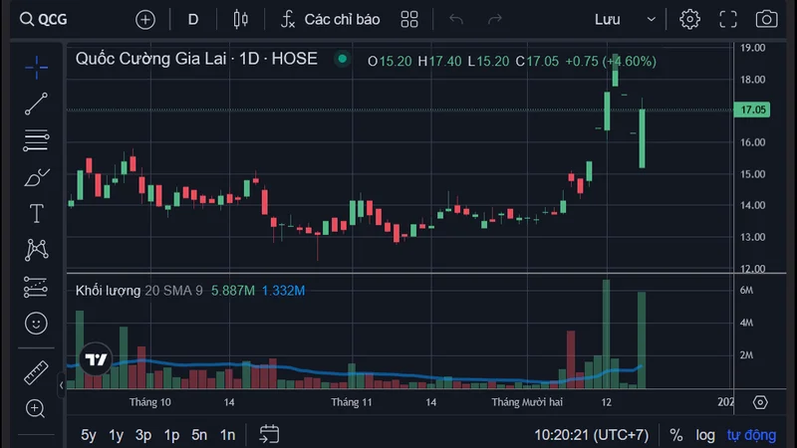
Task: Click the Lưu save button
Action: click(x=608, y=19)
